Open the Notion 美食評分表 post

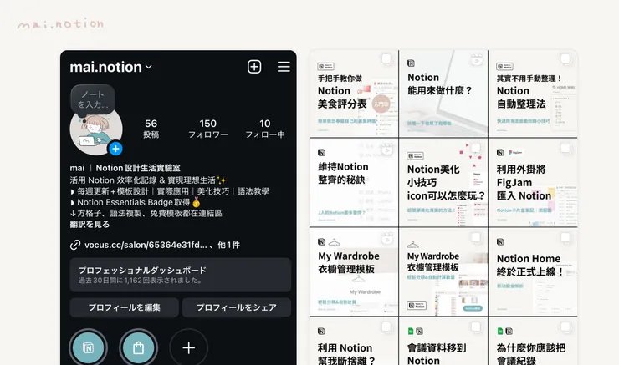354,94
